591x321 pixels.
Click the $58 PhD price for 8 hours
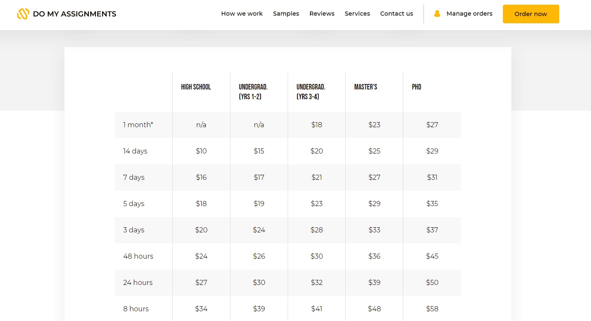point(432,309)
